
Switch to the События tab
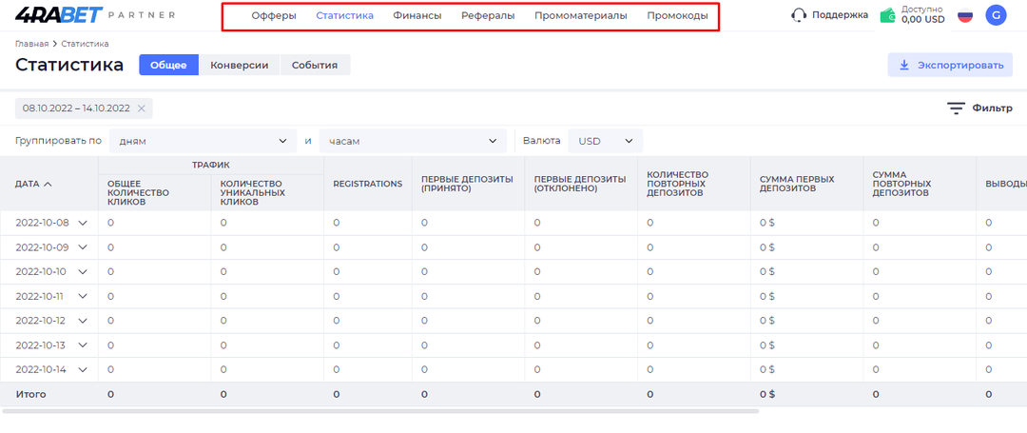[x=315, y=65]
